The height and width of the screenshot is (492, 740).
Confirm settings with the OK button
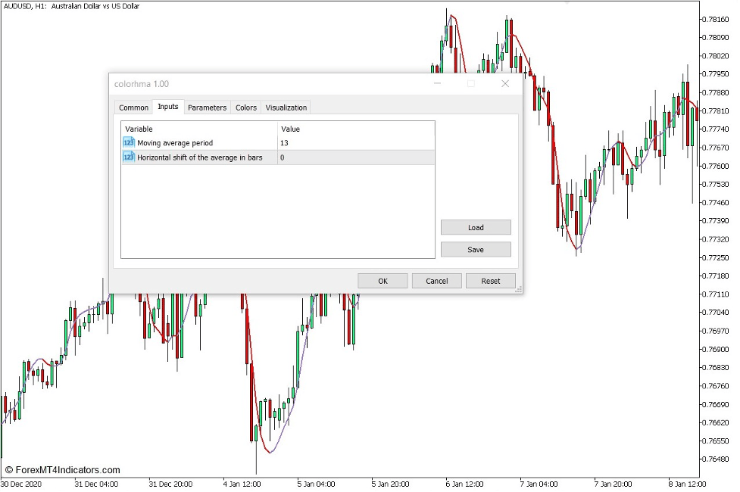coord(382,280)
